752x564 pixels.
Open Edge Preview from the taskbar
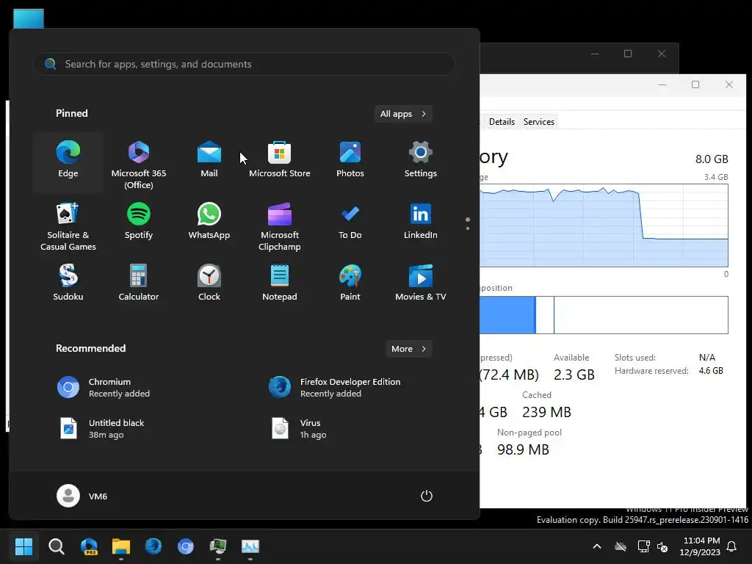tap(89, 546)
